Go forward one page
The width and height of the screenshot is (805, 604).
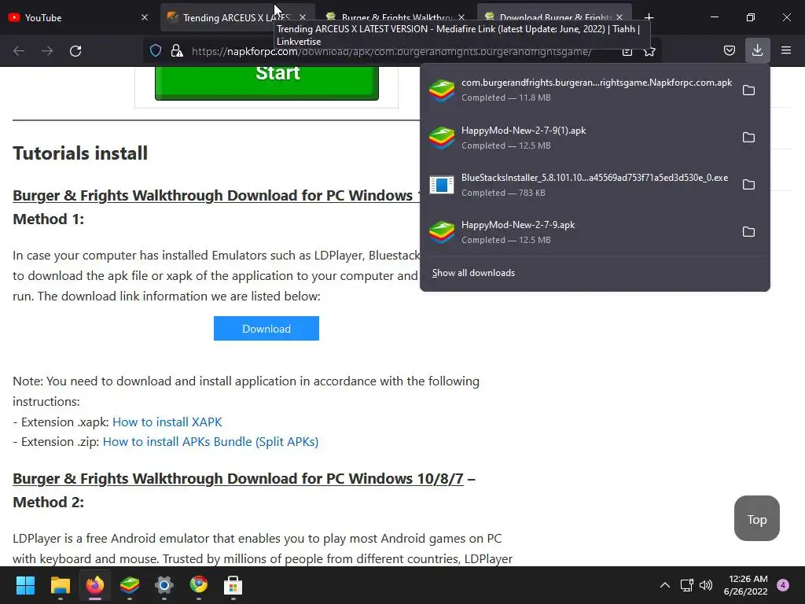[x=47, y=51]
